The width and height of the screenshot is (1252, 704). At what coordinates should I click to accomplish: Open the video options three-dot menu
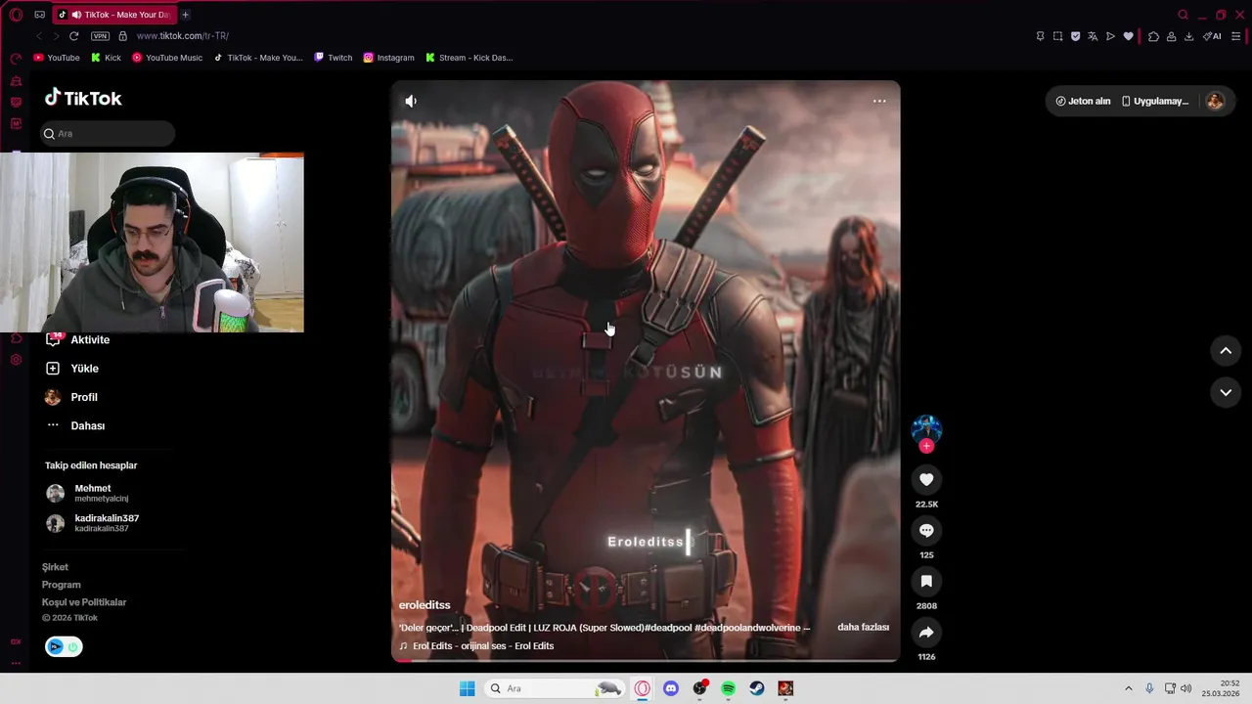879,101
